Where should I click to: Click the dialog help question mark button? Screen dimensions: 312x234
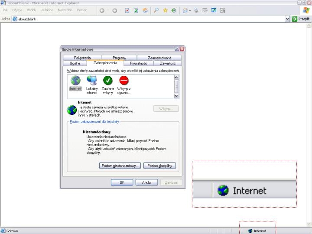click(x=177, y=49)
